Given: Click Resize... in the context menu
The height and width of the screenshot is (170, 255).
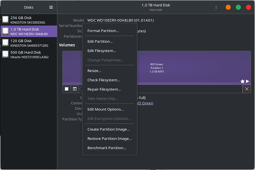Looking at the screenshot, I should 94,70.
